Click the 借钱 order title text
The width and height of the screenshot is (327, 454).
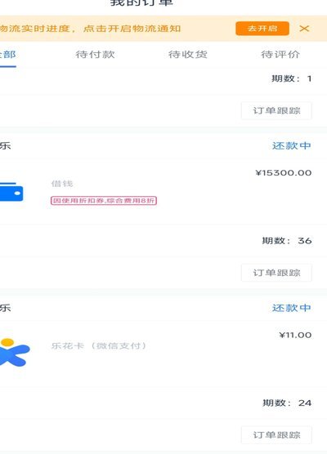click(62, 184)
